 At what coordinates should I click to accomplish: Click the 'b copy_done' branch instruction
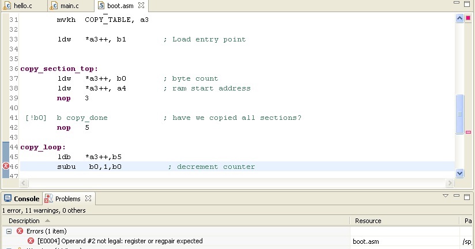[x=82, y=118]
